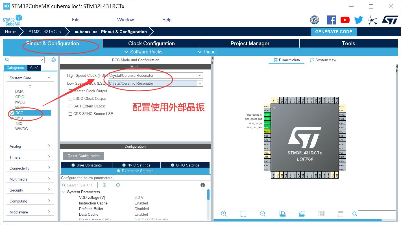This screenshot has height=225, width=401.
Task: Go to next parameter search result
Action: (x=118, y=185)
